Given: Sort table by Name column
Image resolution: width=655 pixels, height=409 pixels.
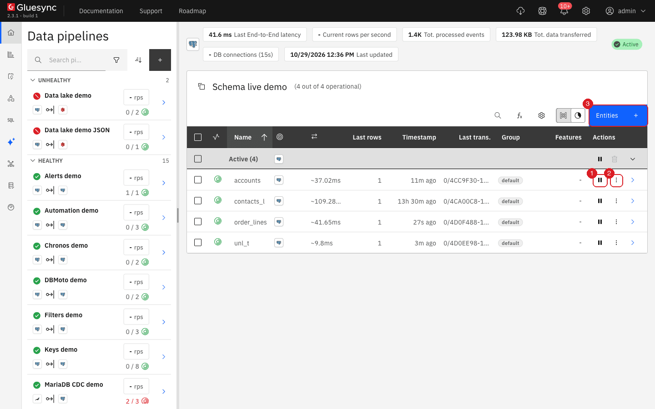Looking at the screenshot, I should click(x=250, y=137).
